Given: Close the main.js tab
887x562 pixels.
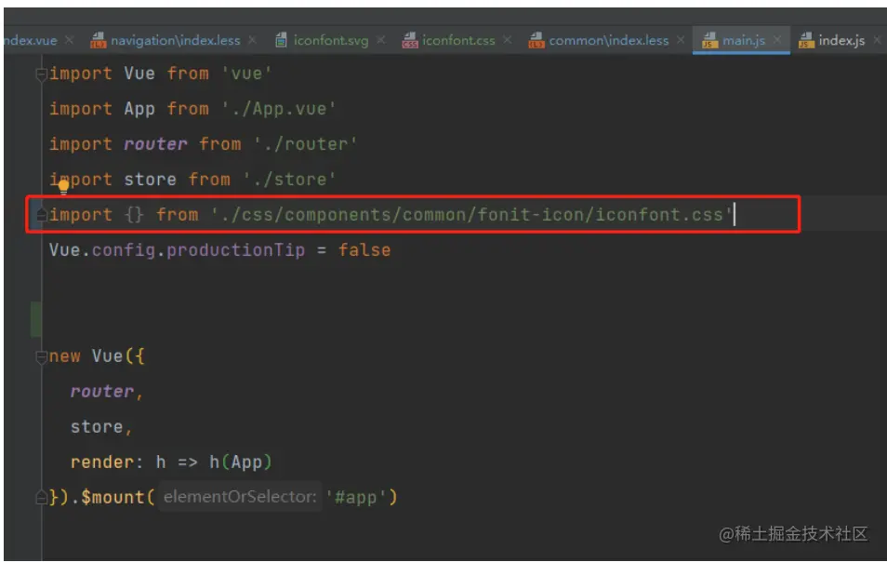Looking at the screenshot, I should click(777, 40).
